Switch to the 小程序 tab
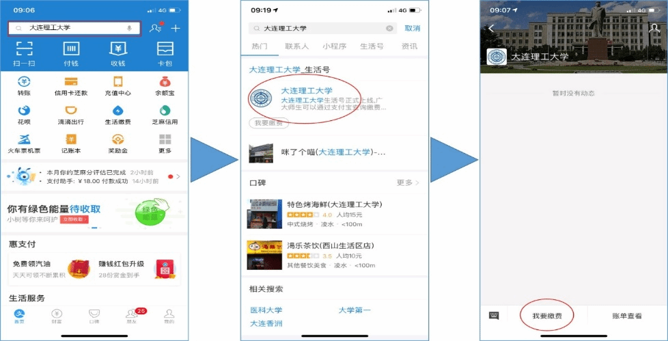The width and height of the screenshot is (668, 341). click(335, 46)
